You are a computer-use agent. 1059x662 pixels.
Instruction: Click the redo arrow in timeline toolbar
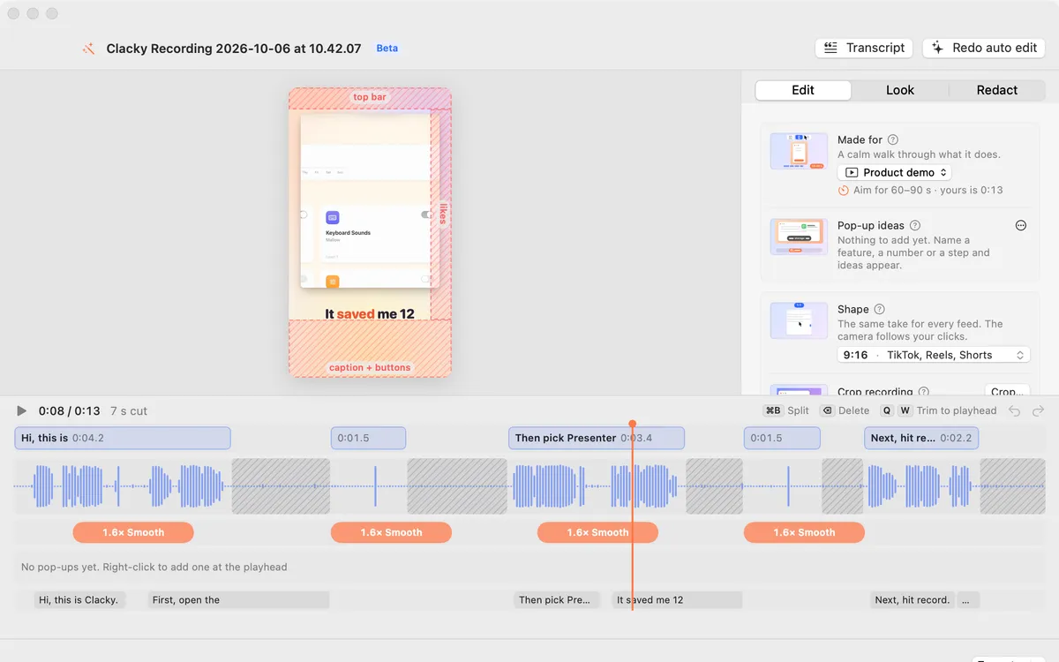(x=1038, y=411)
